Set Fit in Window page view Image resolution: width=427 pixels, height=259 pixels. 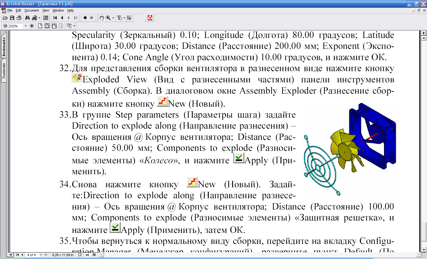click(x=47, y=26)
